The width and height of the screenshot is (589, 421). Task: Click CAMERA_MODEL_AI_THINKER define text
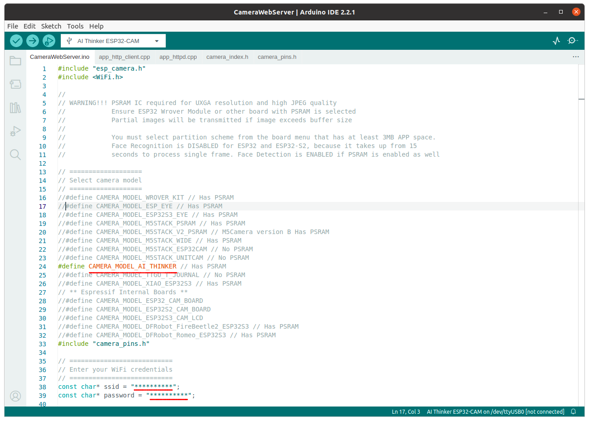pos(132,266)
